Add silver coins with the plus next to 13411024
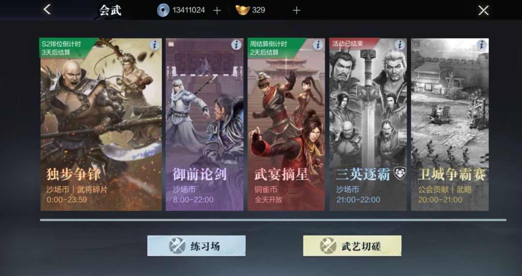522x276 pixels. (x=217, y=11)
